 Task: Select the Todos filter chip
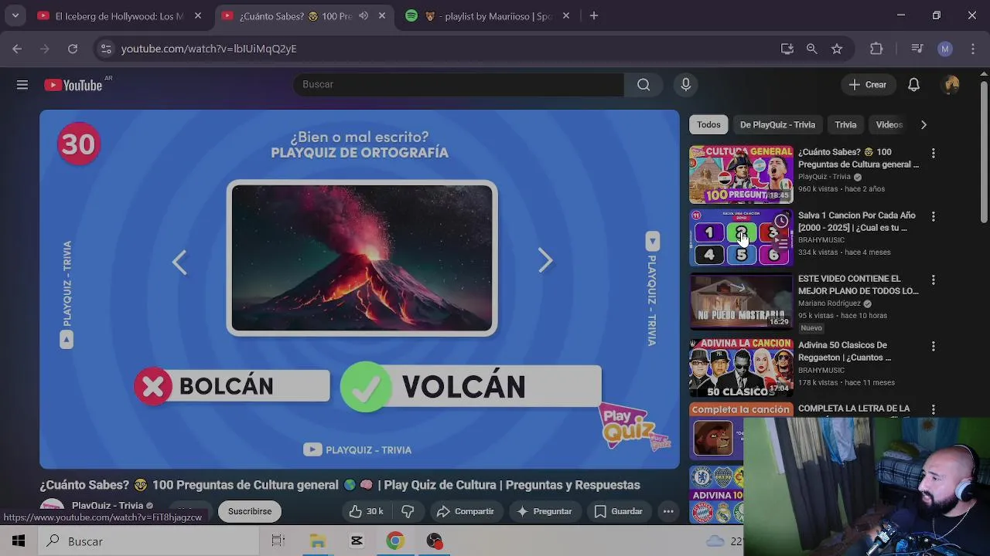(x=708, y=124)
